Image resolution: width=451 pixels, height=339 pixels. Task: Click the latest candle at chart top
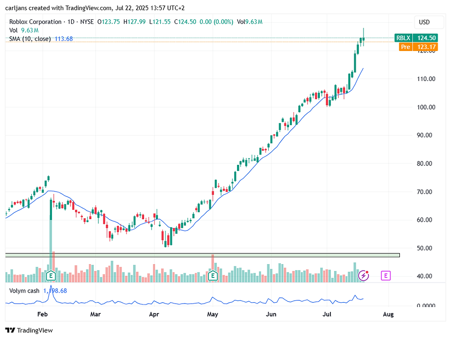click(364, 39)
